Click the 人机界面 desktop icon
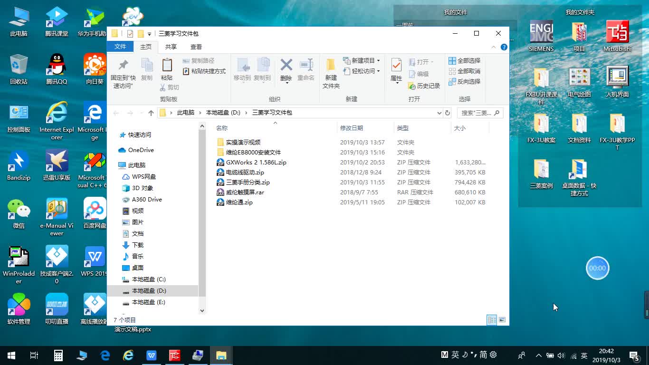The width and height of the screenshot is (649, 365). tap(617, 82)
